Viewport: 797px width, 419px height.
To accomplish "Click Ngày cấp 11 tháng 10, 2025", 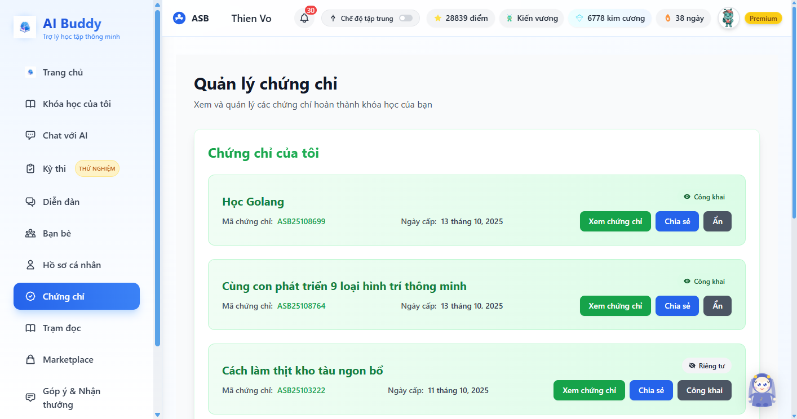I will click(438, 390).
